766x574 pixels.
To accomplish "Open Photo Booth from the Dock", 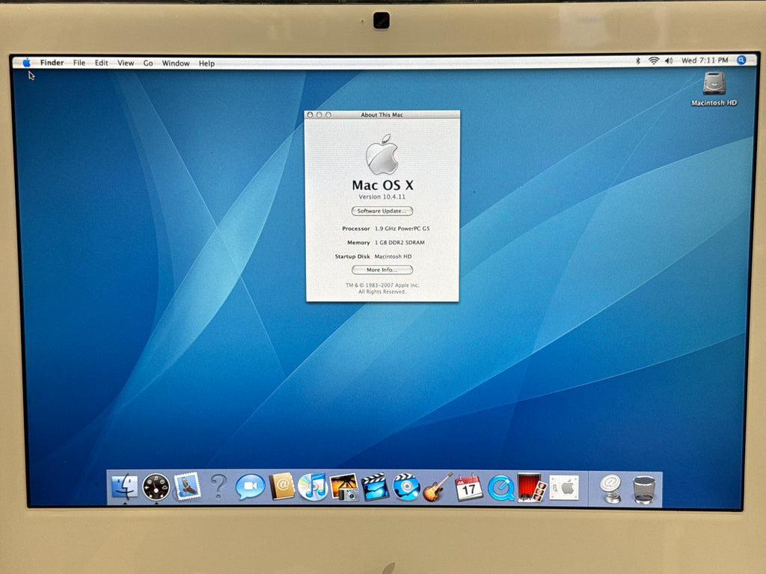I will (532, 487).
